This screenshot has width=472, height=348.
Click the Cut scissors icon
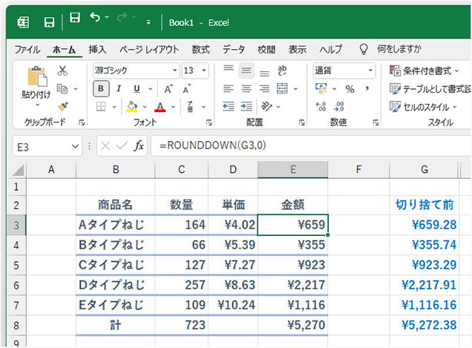point(62,70)
